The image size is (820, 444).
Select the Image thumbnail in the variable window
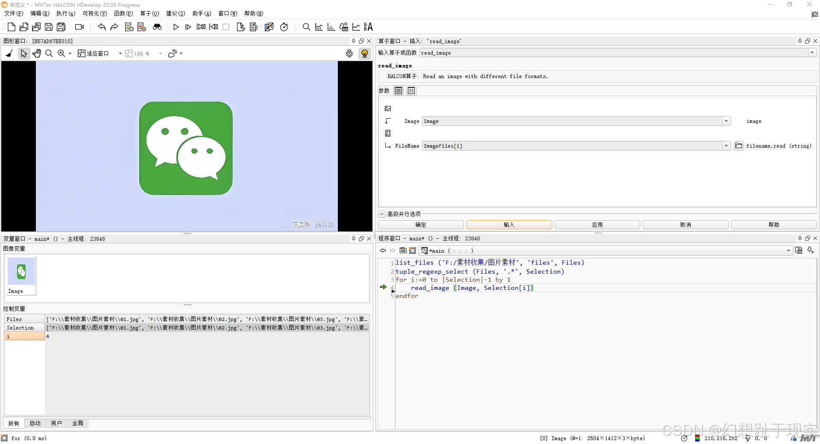tap(21, 275)
